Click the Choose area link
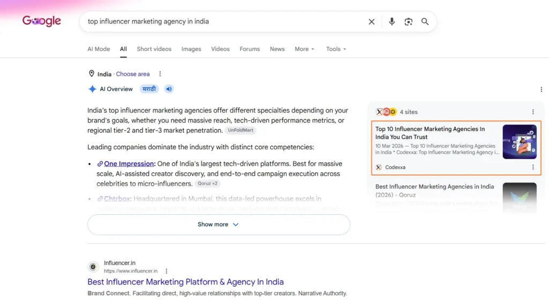 click(x=133, y=74)
